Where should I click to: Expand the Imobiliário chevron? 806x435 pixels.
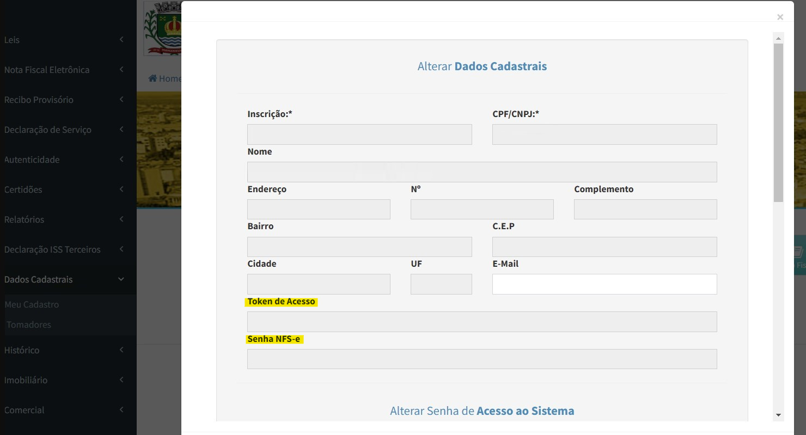pyautogui.click(x=121, y=380)
